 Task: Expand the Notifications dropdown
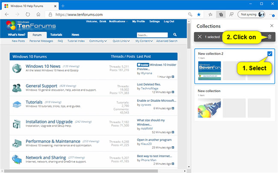tap(118, 21)
